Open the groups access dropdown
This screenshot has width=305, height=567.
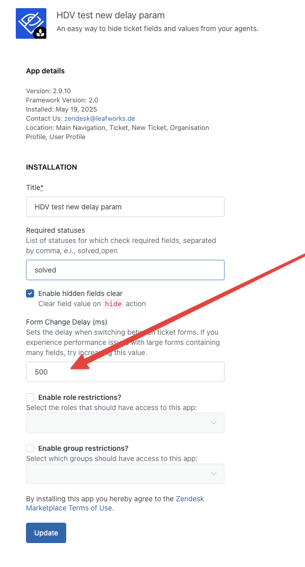(125, 474)
